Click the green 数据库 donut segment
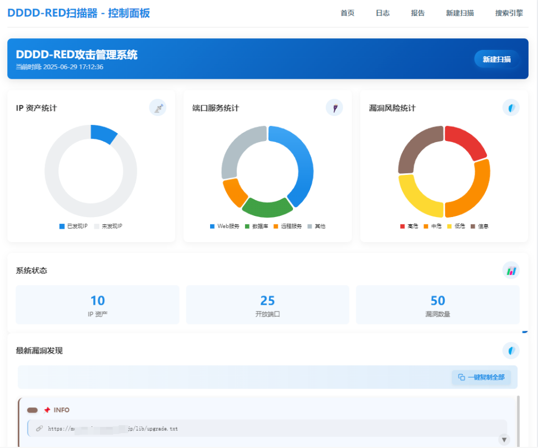 coord(267,208)
